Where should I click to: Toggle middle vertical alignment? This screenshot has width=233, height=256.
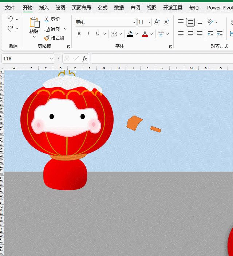tap(190, 22)
